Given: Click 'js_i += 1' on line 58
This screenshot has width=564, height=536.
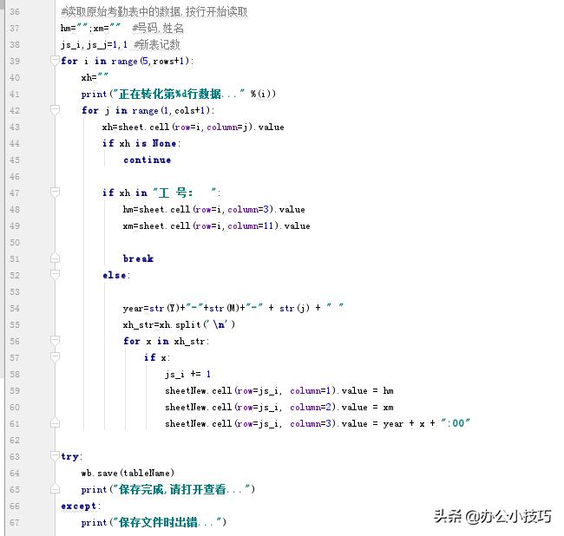Looking at the screenshot, I should click(187, 374).
